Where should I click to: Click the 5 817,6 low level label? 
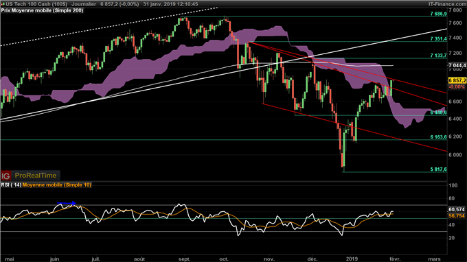coord(438,169)
